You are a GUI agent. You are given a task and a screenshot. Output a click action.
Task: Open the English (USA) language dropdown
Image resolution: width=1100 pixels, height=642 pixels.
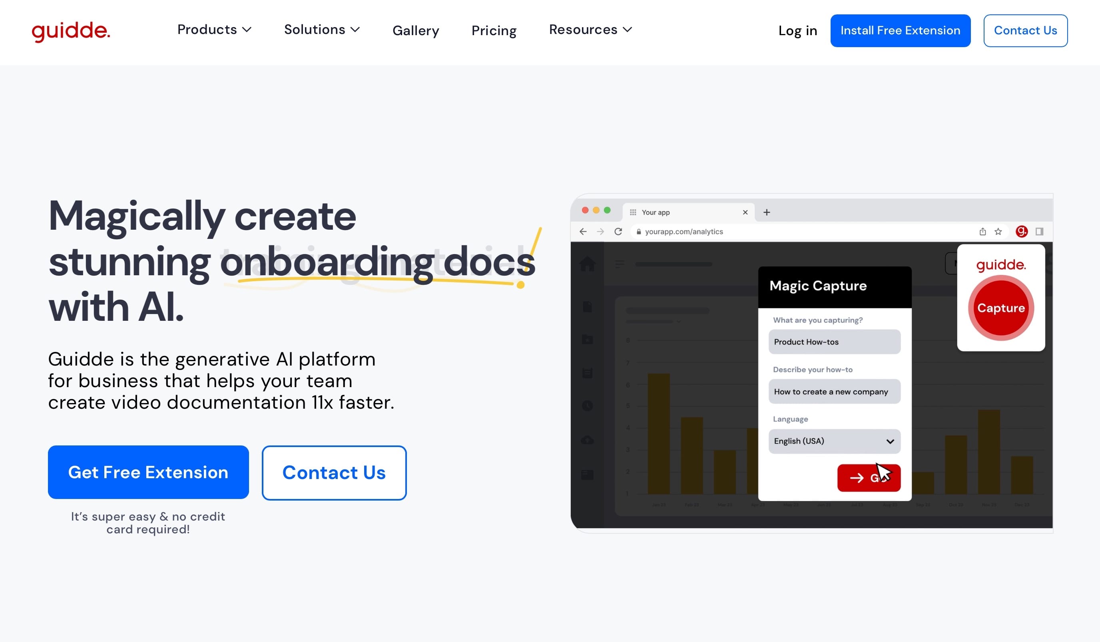pos(834,441)
